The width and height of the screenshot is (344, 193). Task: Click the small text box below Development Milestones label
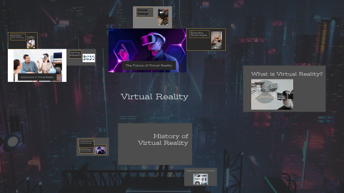pyautogui.click(x=86, y=150)
